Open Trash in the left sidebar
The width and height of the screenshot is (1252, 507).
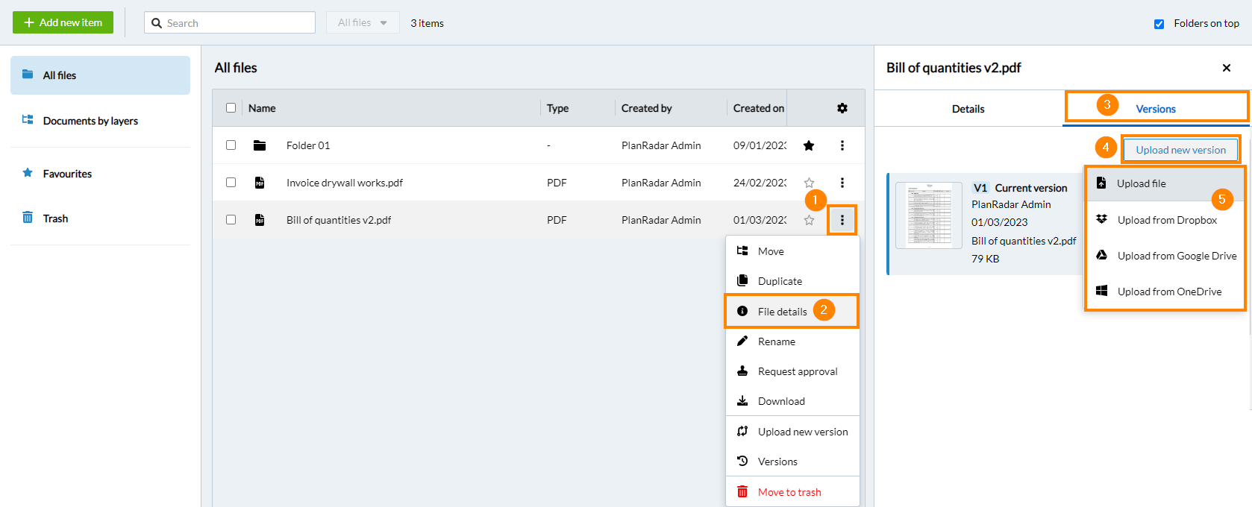coord(55,218)
